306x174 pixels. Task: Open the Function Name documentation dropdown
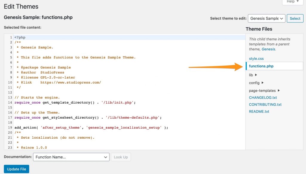point(71,157)
